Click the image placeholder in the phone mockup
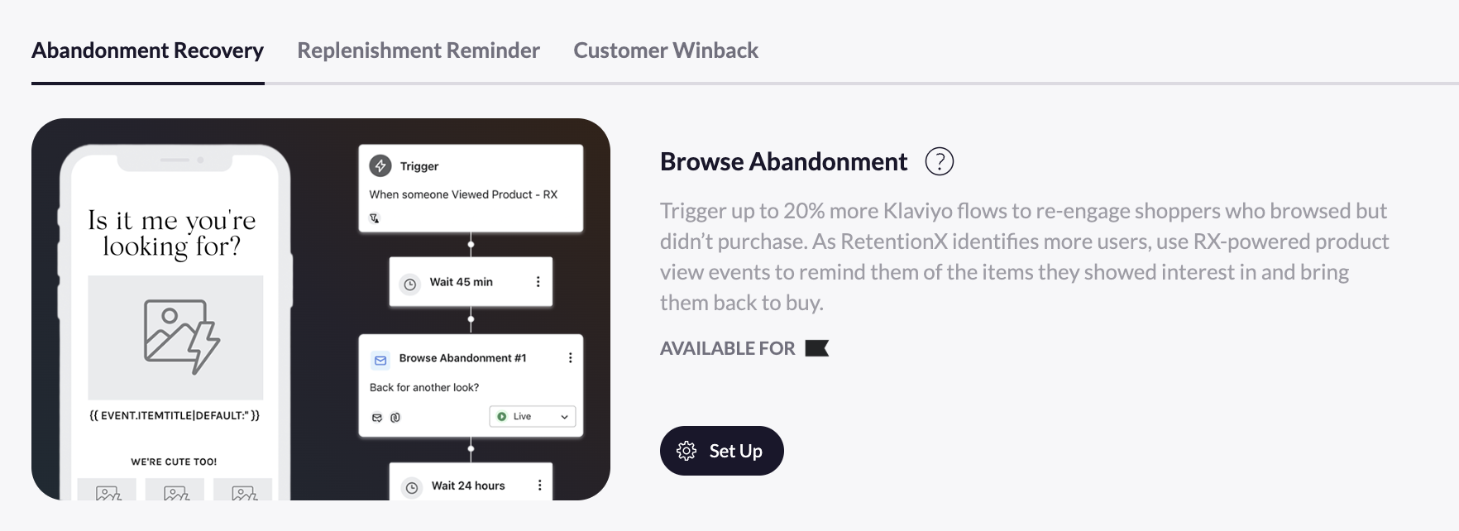Viewport: 1459px width, 531px height. pyautogui.click(x=175, y=337)
